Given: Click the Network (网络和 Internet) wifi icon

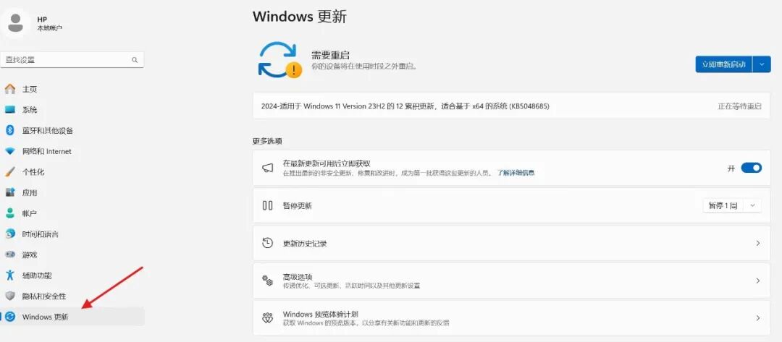Looking at the screenshot, I should tap(10, 151).
